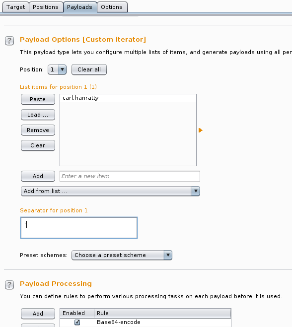The width and height of the screenshot is (292, 327).
Task: Open the Position number dropdown
Action: 57,69
